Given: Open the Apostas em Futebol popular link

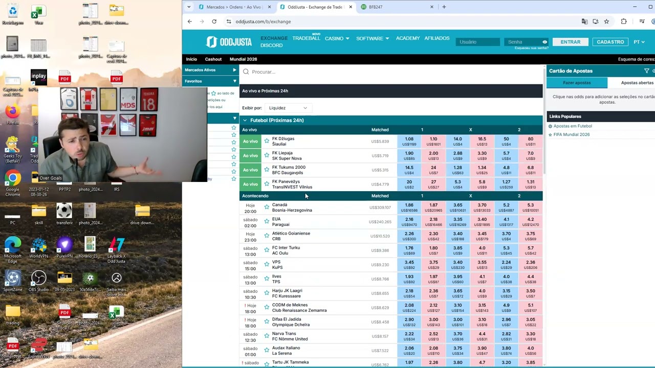Looking at the screenshot, I should [573, 126].
